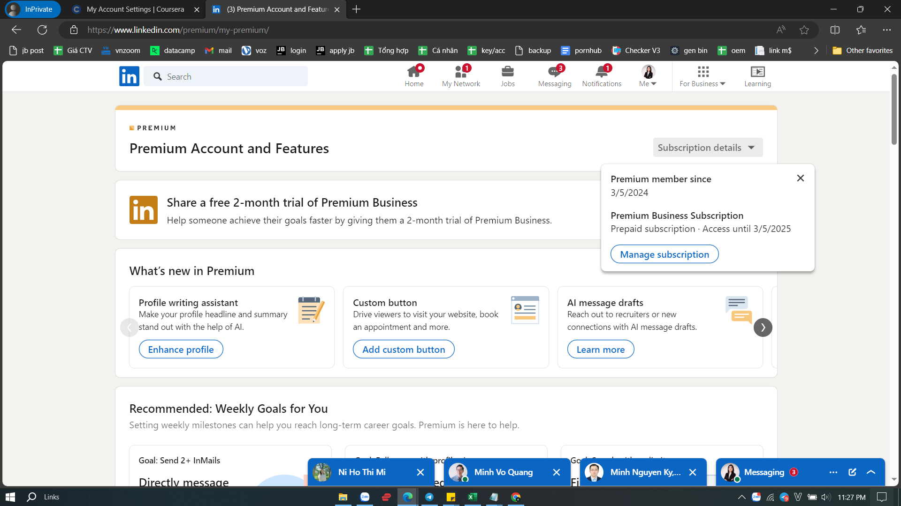Click the LinkedIn logo home icon

(x=129, y=76)
